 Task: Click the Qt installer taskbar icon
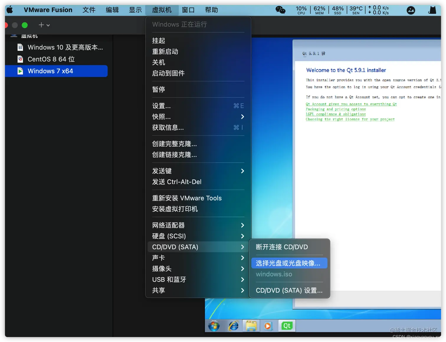pos(287,326)
